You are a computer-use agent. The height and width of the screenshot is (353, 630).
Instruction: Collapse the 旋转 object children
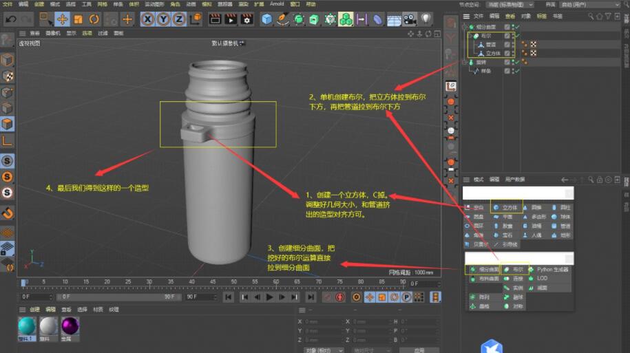pyautogui.click(x=465, y=62)
